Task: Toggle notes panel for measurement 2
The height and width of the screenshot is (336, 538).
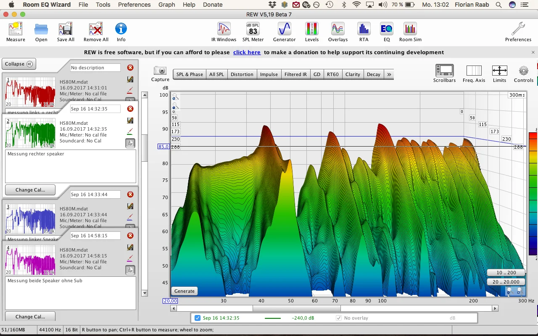Action: tap(130, 143)
